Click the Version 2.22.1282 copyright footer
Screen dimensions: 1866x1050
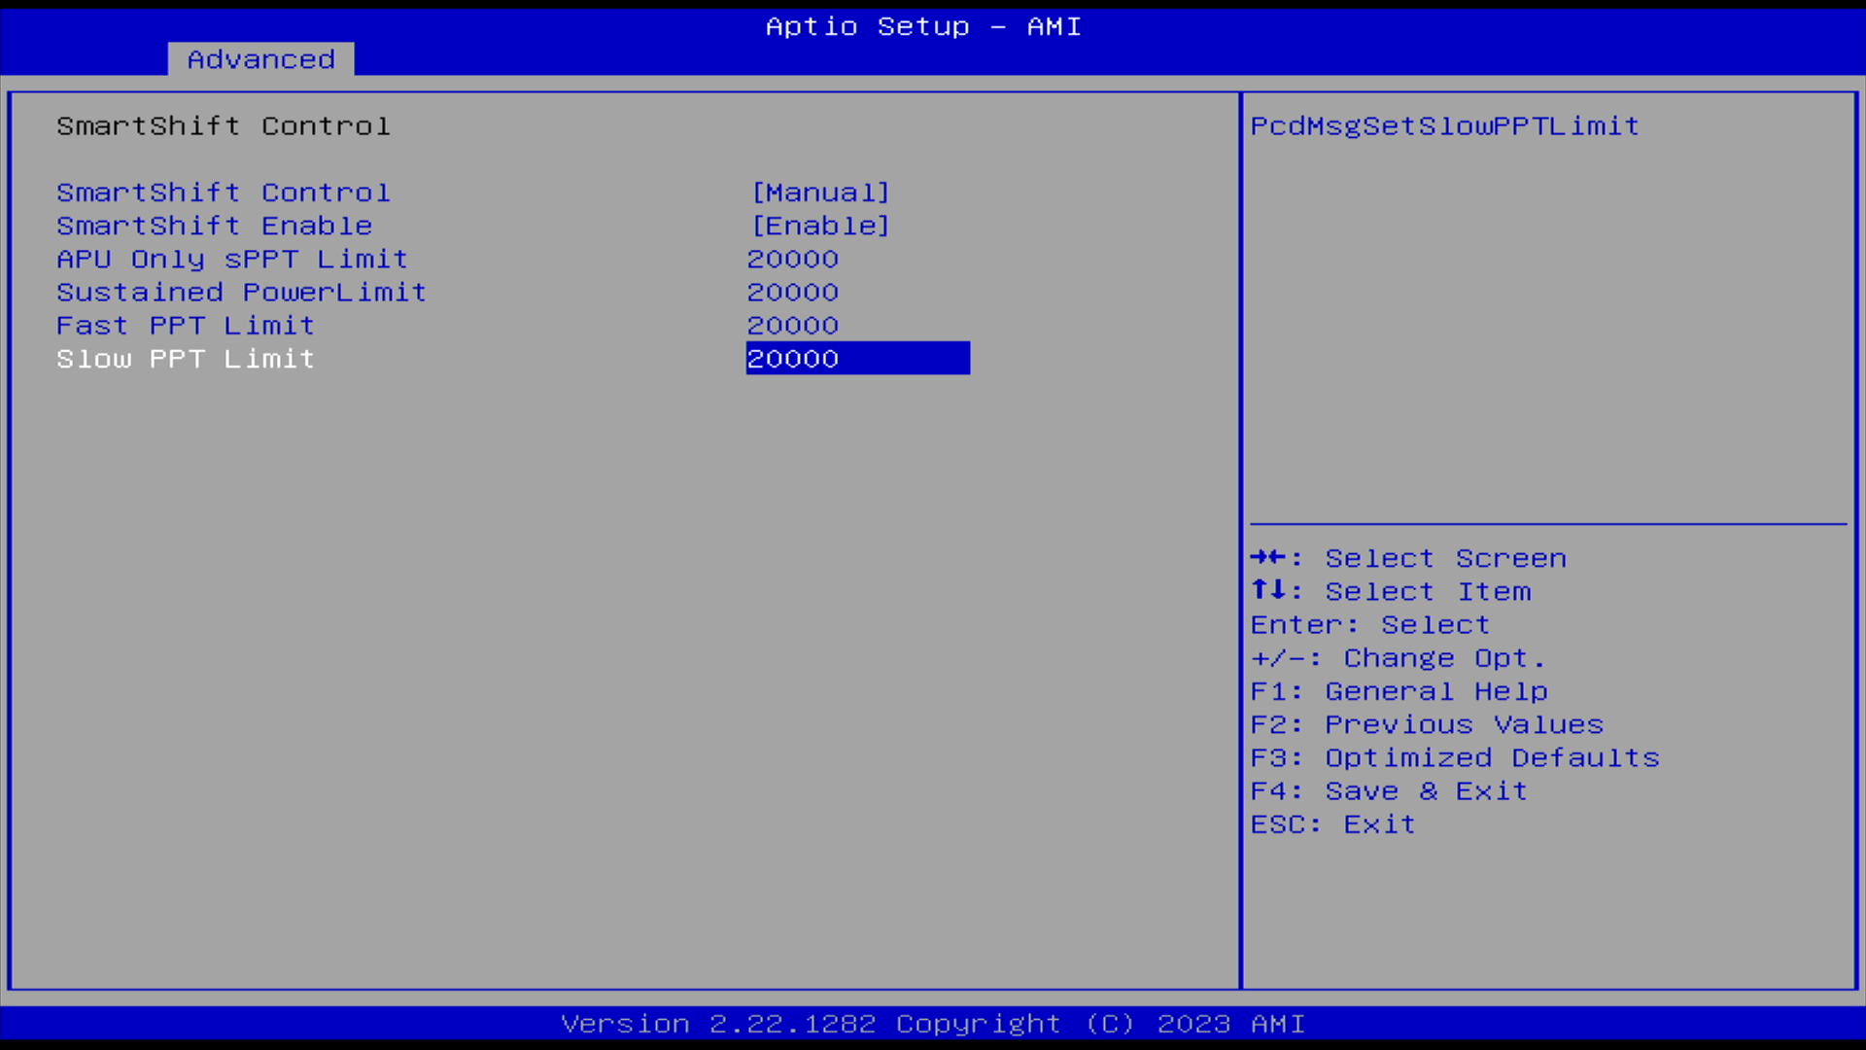click(933, 1024)
